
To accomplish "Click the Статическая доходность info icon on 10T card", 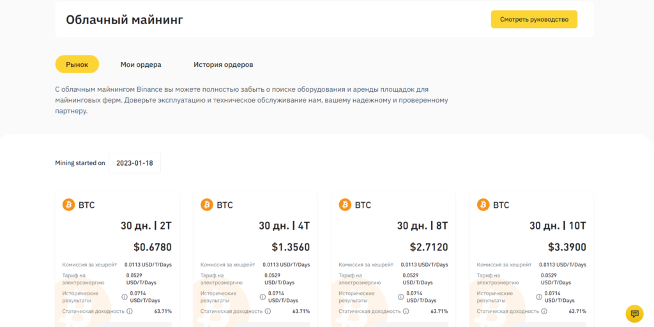I will point(544,311).
